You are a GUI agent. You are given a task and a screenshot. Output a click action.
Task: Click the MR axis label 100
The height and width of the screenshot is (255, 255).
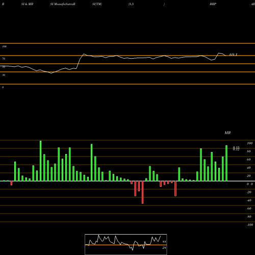249,143
